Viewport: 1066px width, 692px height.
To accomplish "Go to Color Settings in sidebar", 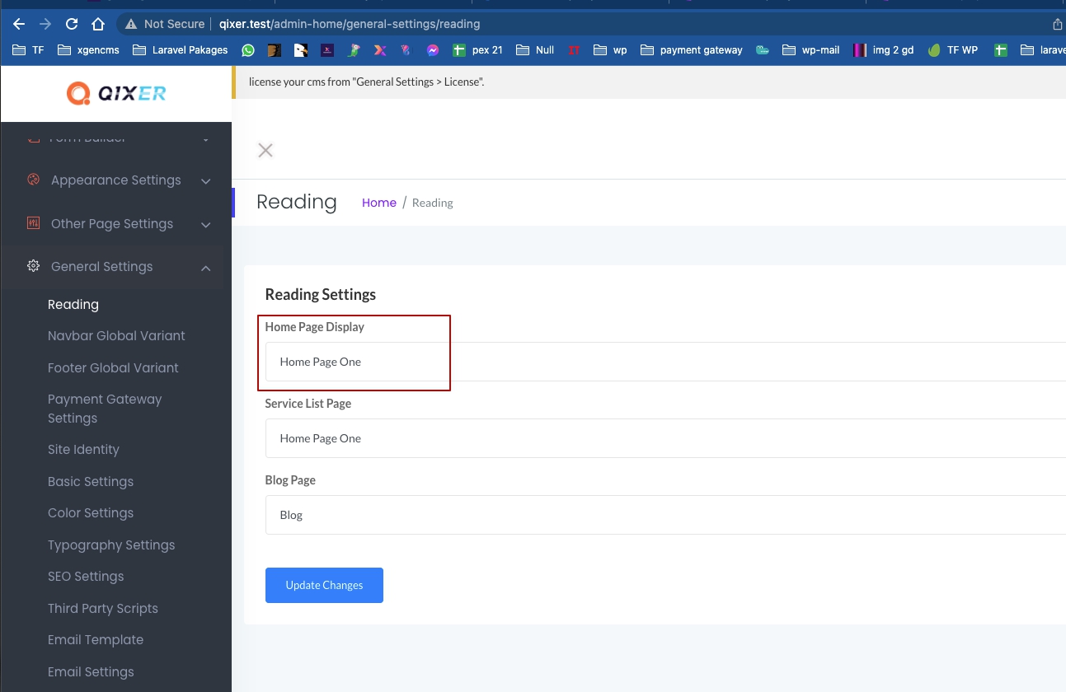I will pyautogui.click(x=91, y=513).
